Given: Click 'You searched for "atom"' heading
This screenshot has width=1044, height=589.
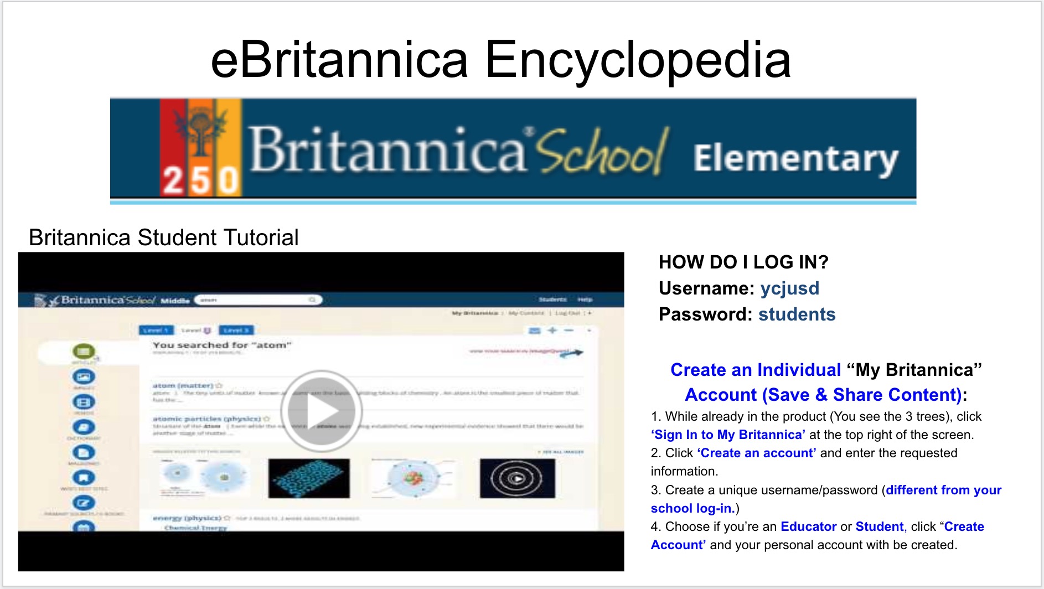Looking at the screenshot, I should [222, 345].
